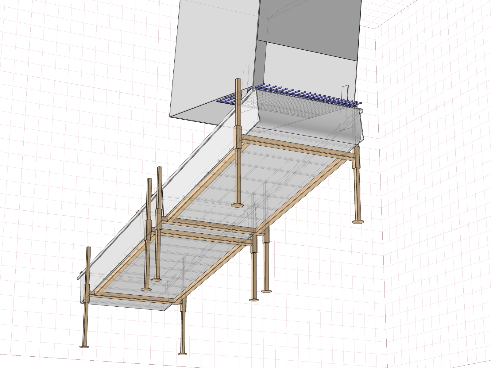Pick the round foot of the rightmost leg

point(358,221)
